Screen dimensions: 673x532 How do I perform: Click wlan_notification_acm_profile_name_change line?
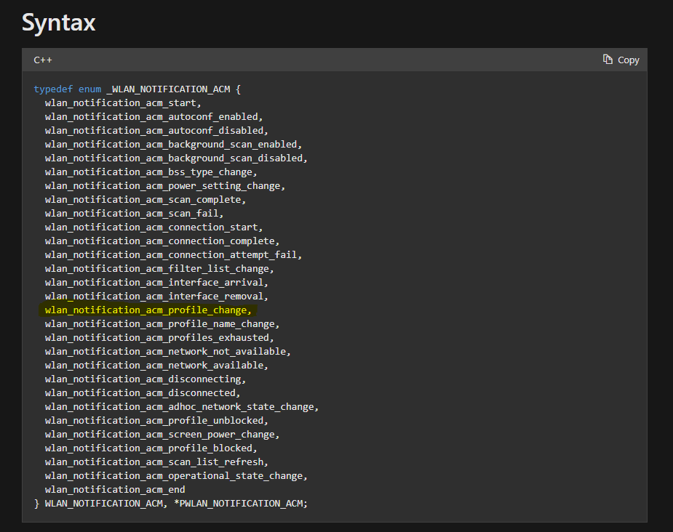162,323
